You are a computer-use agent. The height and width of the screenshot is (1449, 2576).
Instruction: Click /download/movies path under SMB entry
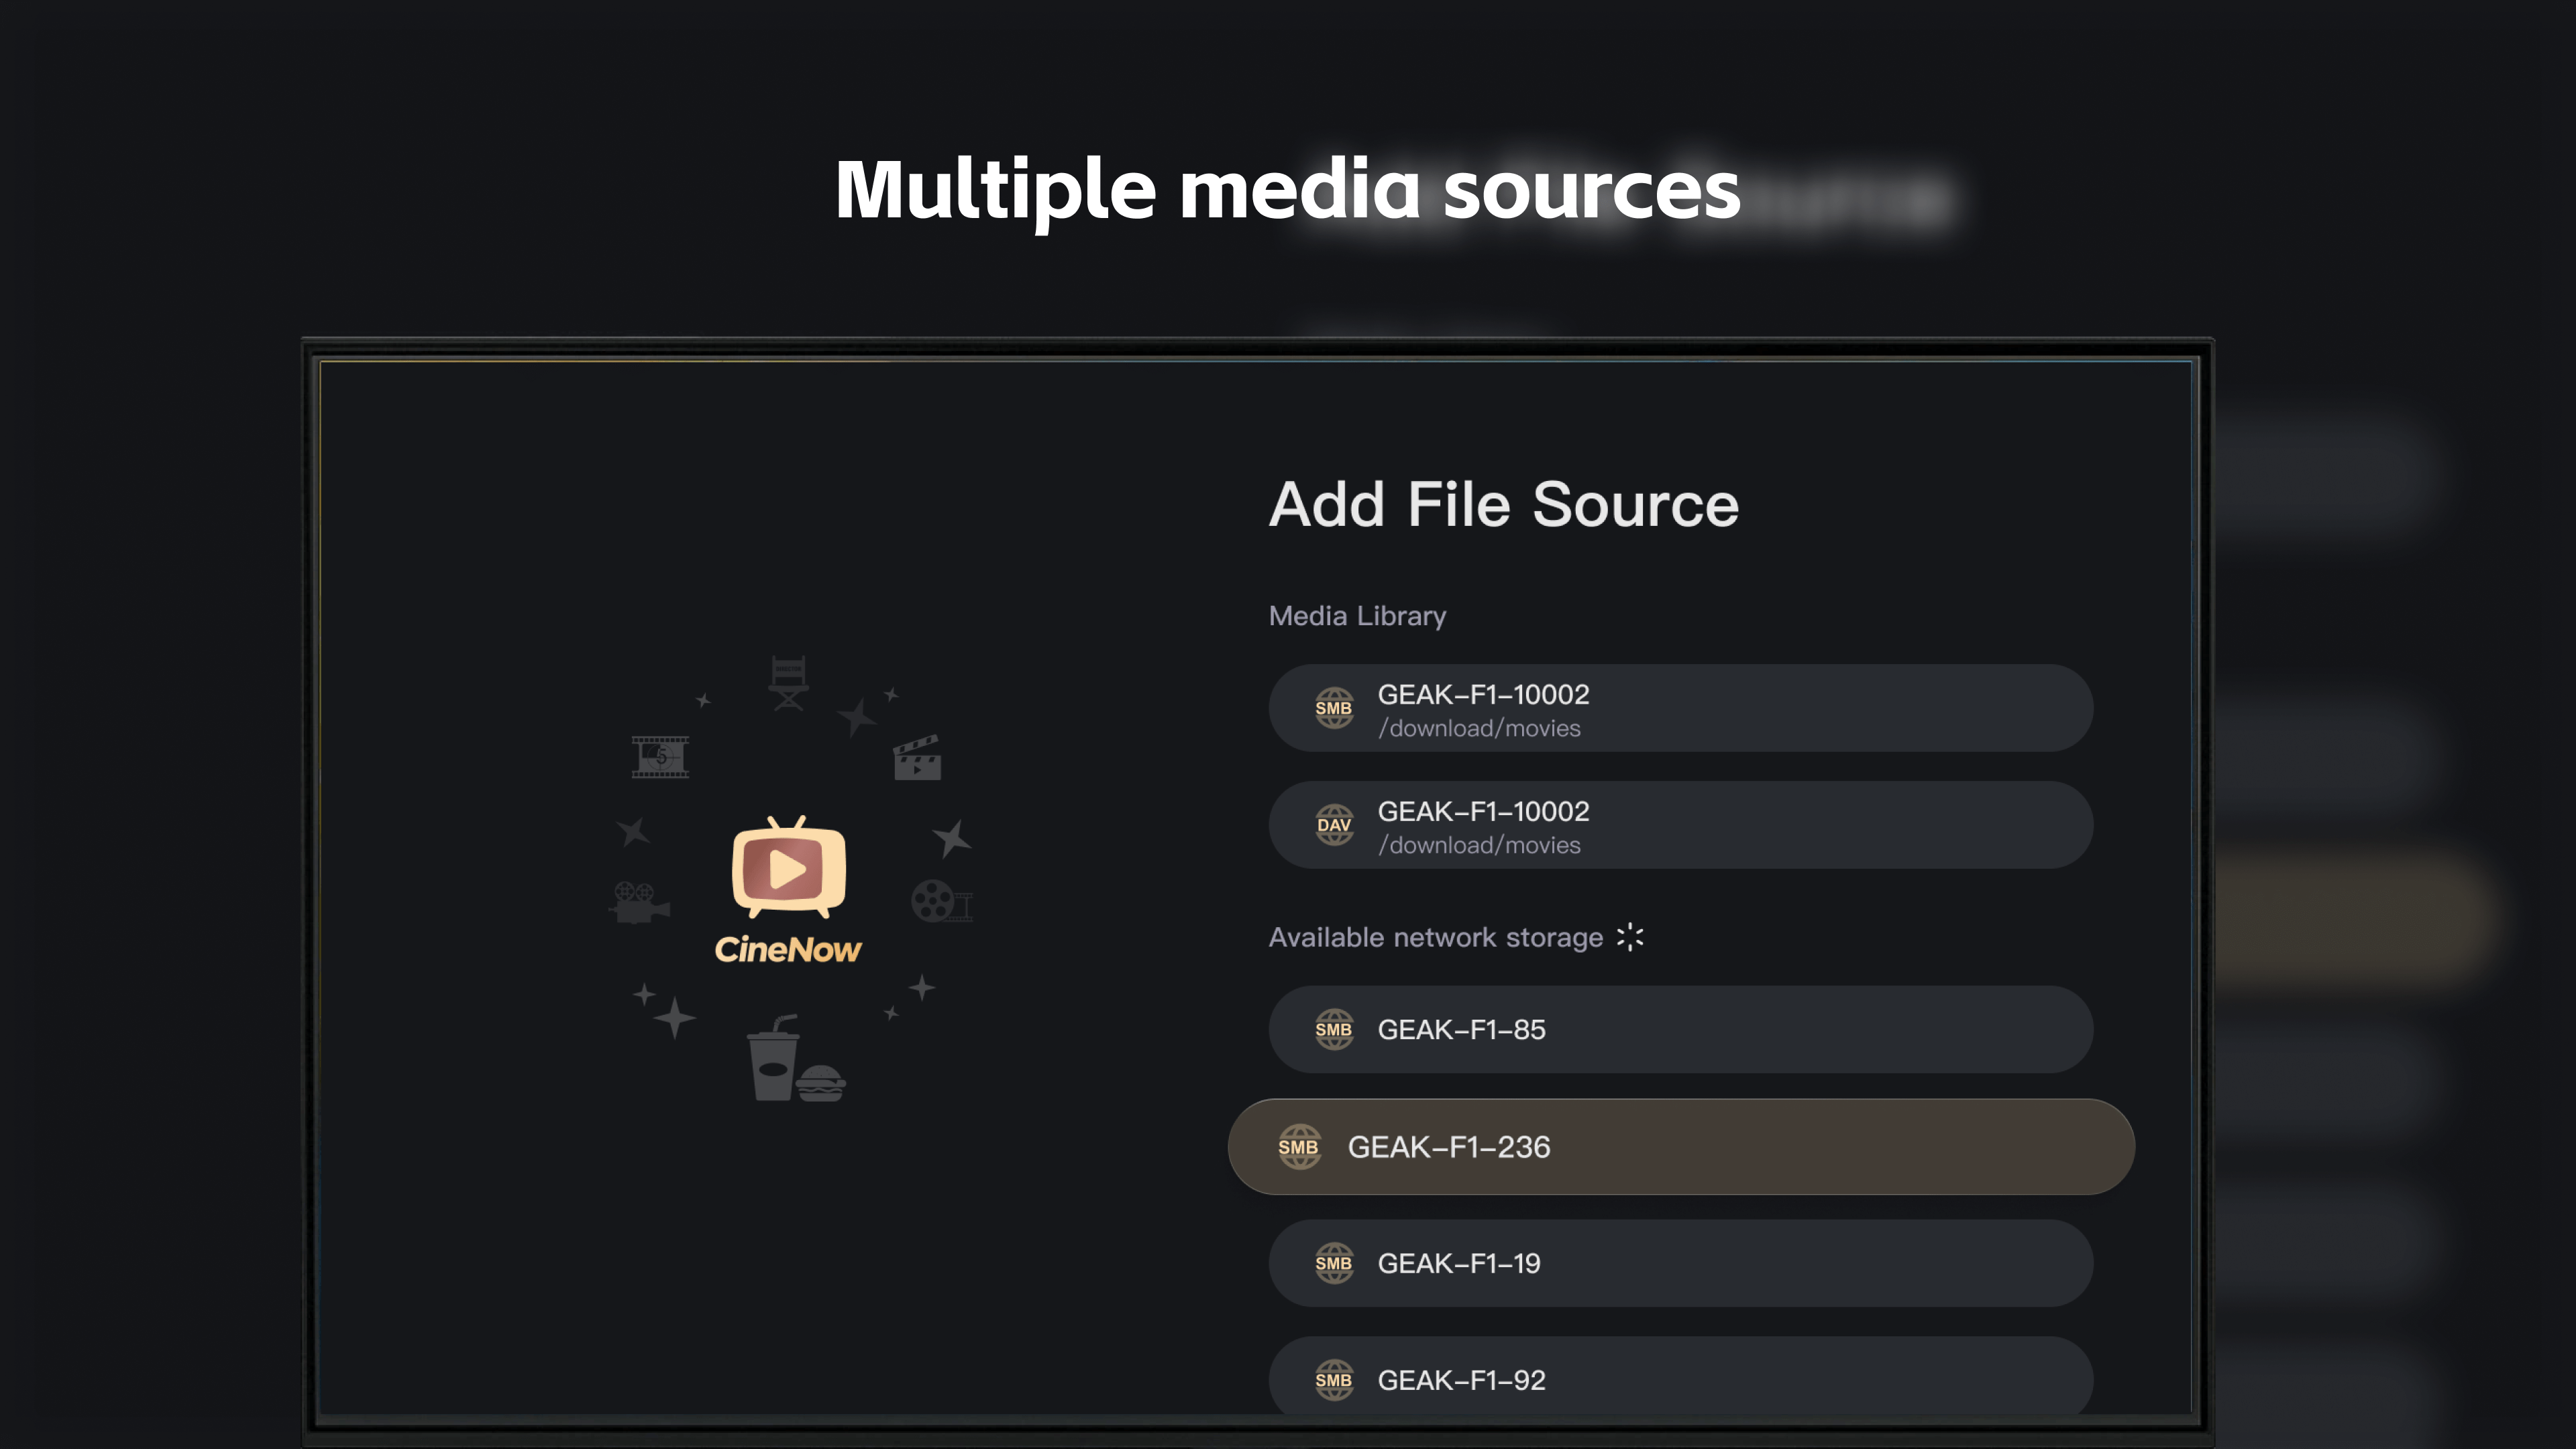pyautogui.click(x=1479, y=728)
